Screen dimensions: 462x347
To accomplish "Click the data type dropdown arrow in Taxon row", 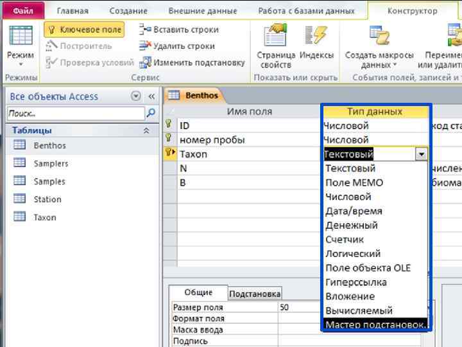I will click(422, 154).
